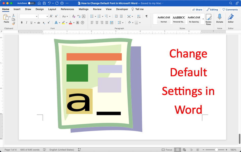
Task: Save document with the floppy disk icon
Action: 44,3
